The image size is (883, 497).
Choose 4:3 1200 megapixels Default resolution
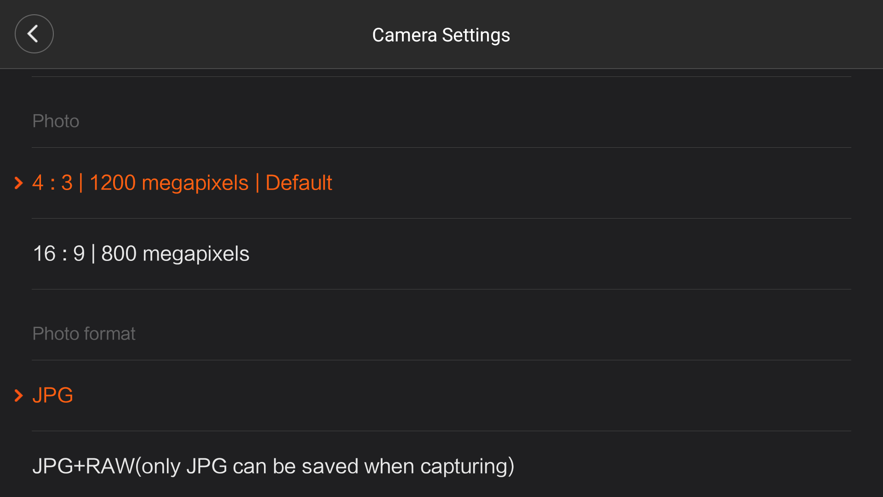tap(182, 183)
